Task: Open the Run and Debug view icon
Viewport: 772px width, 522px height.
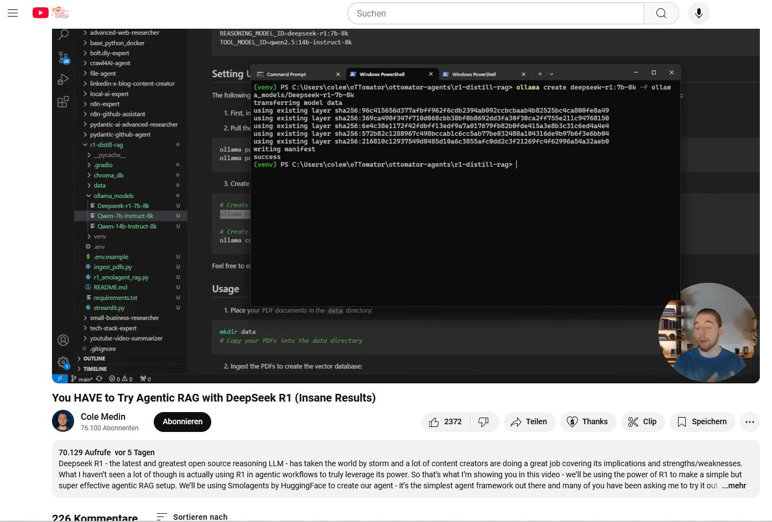Action: click(x=64, y=80)
